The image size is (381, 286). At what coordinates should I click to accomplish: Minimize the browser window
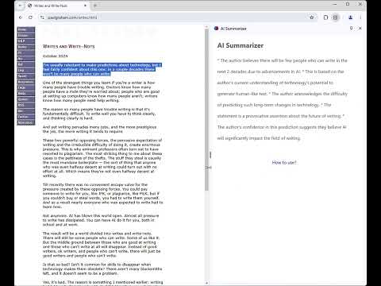[335, 4]
